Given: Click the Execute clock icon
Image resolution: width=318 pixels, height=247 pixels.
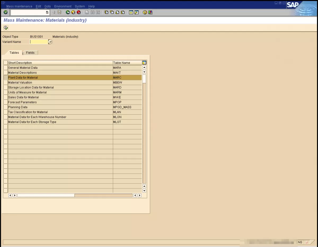Looking at the screenshot, I should click(6, 28).
